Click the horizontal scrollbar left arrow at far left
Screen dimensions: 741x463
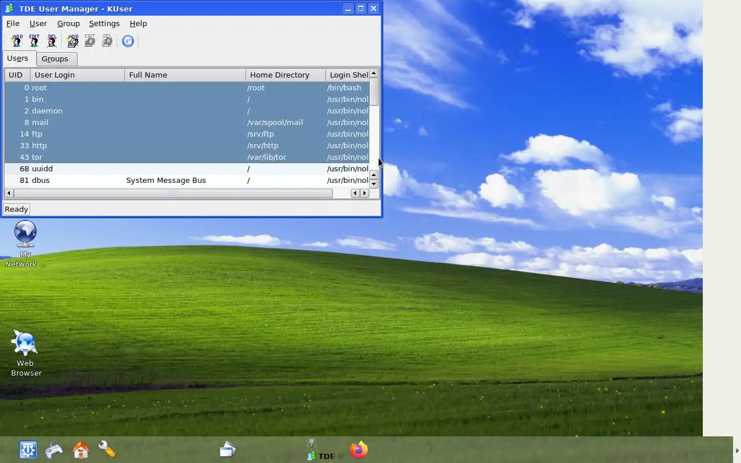(x=9, y=193)
